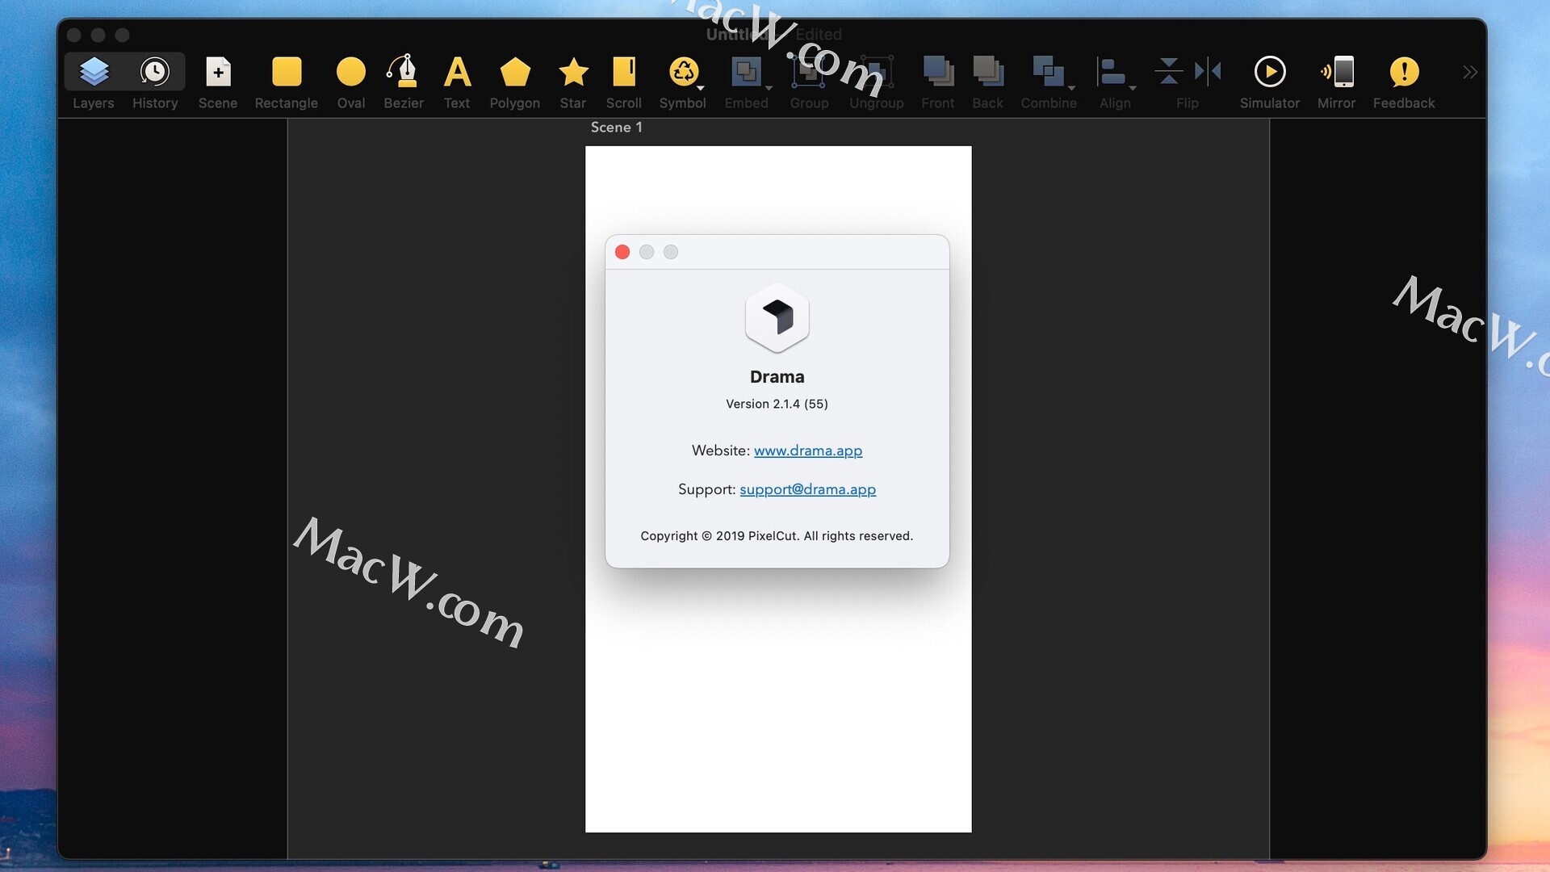Toggle the Layers panel
Image resolution: width=1550 pixels, height=872 pixels.
point(94,73)
